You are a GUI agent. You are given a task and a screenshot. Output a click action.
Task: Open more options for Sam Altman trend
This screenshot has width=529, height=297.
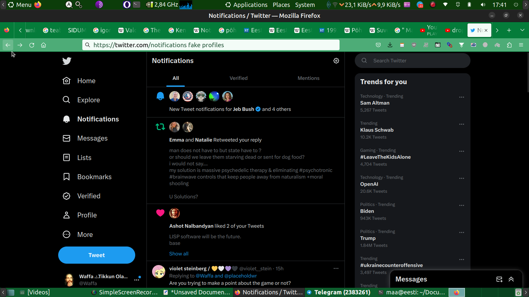tap(462, 97)
